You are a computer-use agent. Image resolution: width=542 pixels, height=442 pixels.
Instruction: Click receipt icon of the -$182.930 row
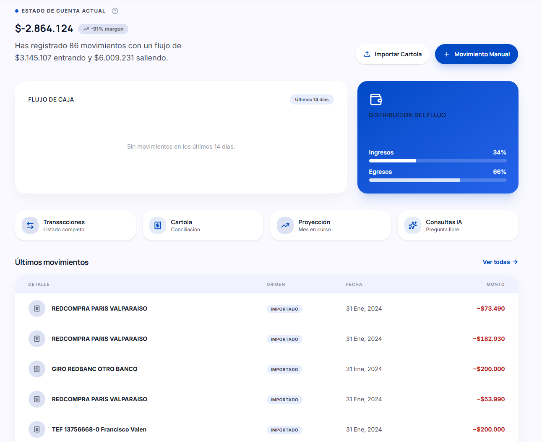[x=37, y=339]
